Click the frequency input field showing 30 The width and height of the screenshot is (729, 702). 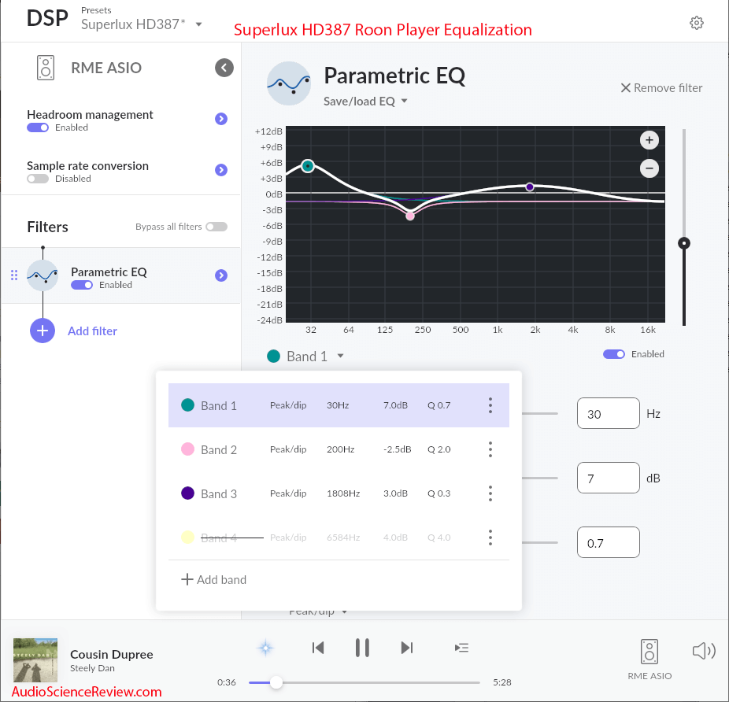tap(608, 413)
